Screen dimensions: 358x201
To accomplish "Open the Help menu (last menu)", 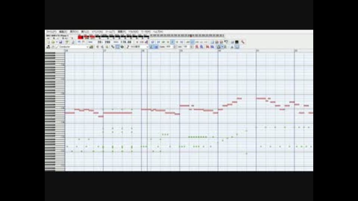I will [158, 32].
